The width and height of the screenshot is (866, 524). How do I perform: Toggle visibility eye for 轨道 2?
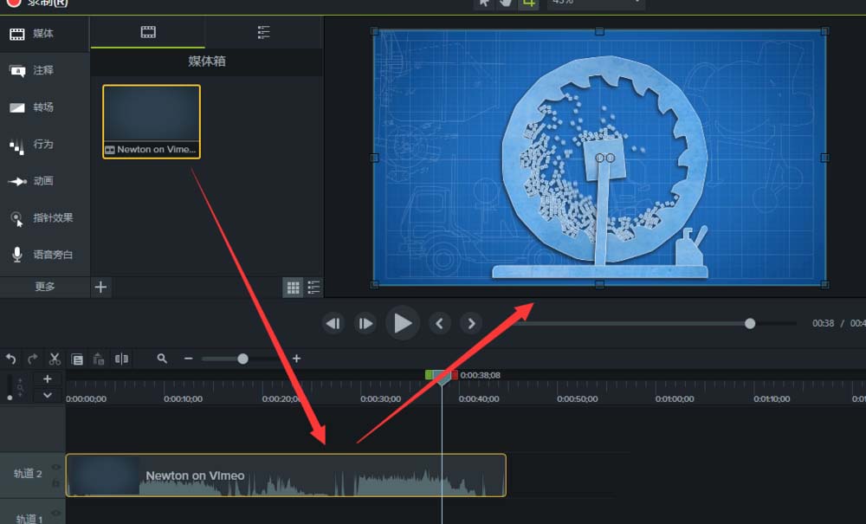click(x=55, y=468)
